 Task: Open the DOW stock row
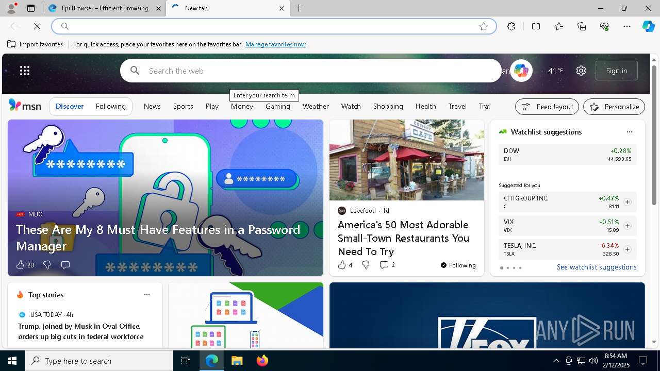(568, 155)
